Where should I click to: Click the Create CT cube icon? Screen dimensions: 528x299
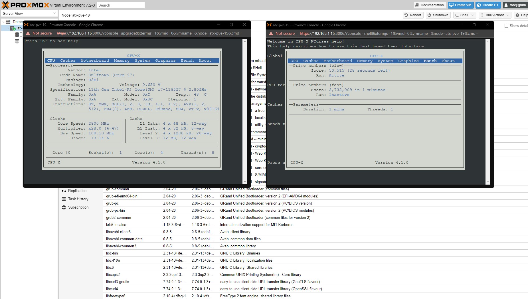coord(479,5)
